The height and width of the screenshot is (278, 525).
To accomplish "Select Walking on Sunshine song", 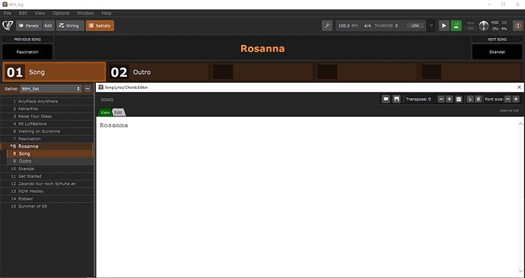I will coord(47,131).
